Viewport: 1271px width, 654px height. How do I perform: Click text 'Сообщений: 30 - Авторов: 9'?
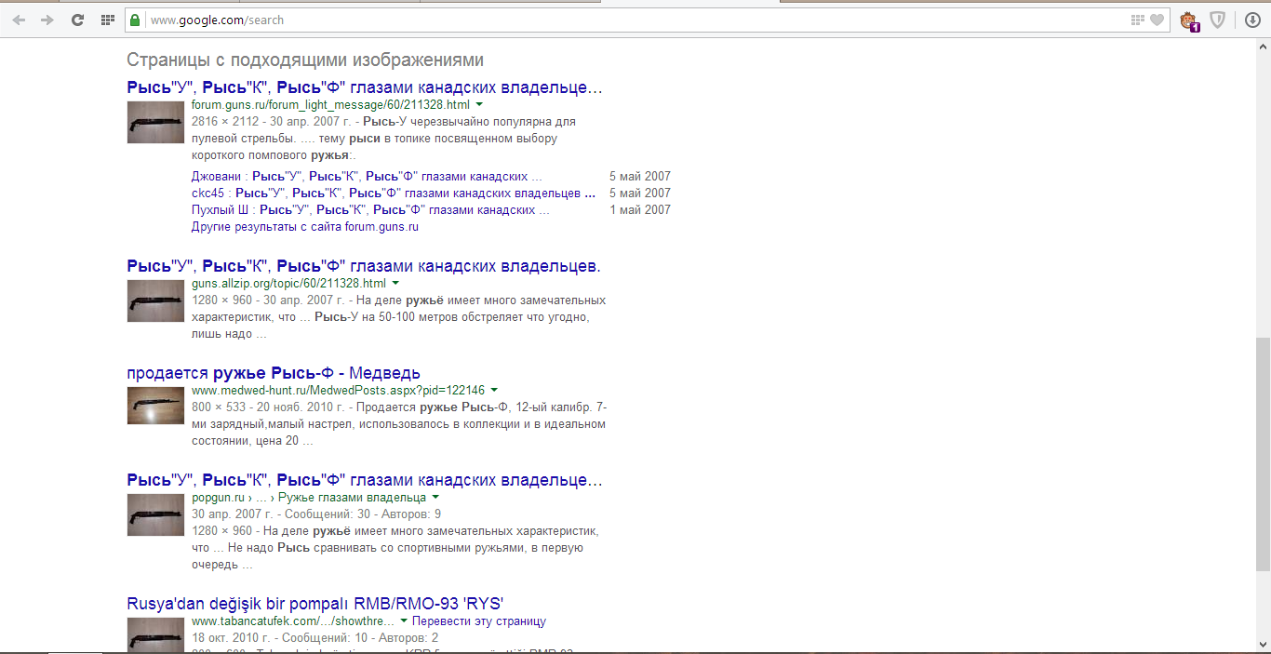(362, 514)
